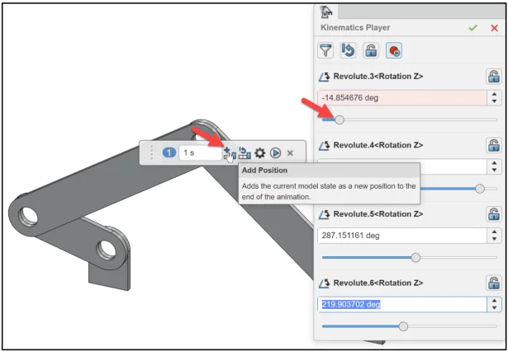Click the filter funnel icon

329,50
